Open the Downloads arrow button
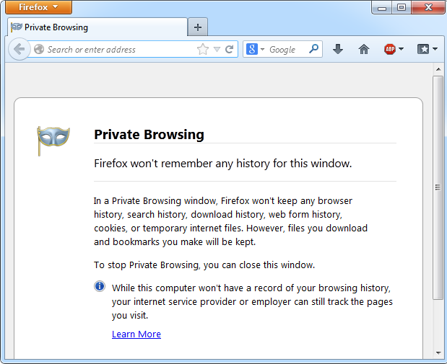The image size is (447, 364). pyautogui.click(x=338, y=49)
